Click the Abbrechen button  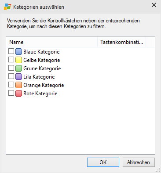coord(139,162)
